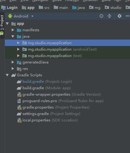Image resolution: width=130 pixels, height=153 pixels.
Task: Select the res label
Action: click(25, 69)
